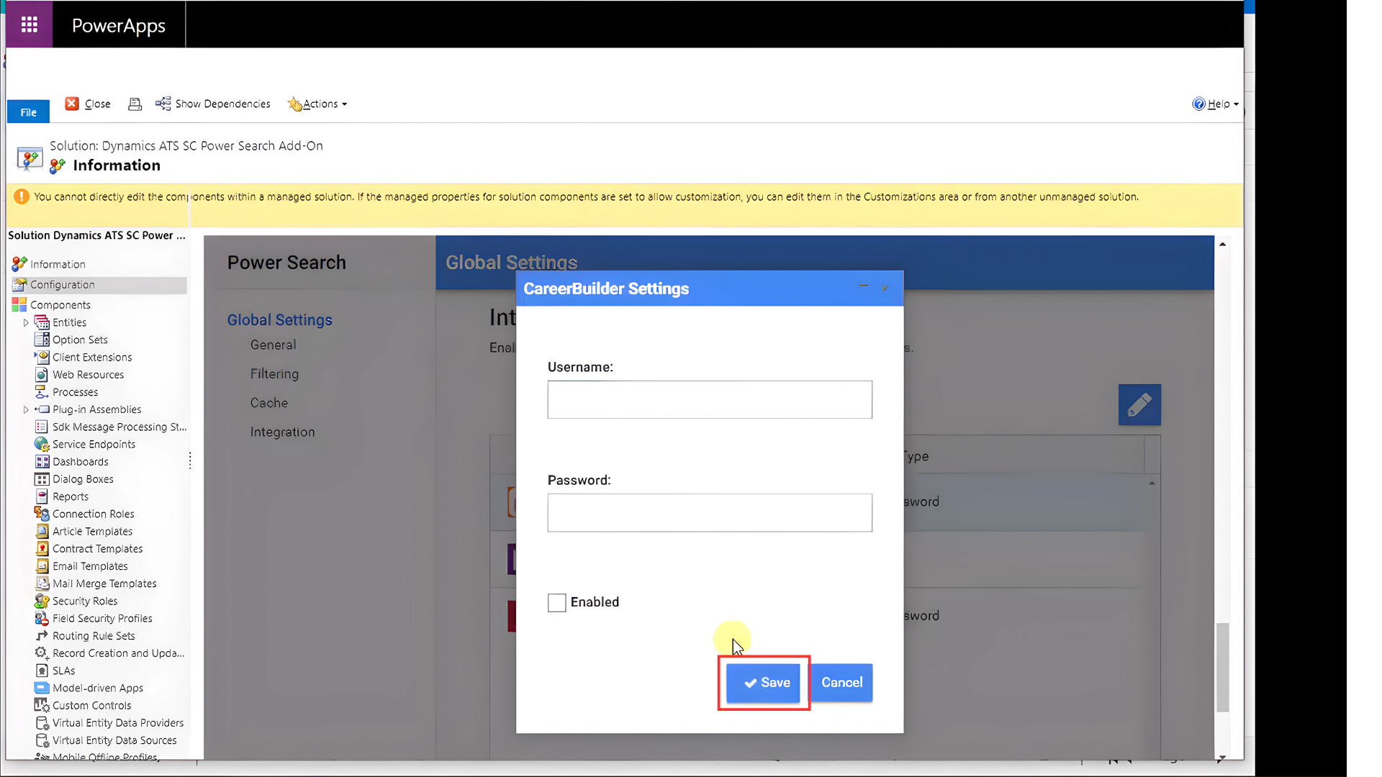Click the solution icon beside the title
This screenshot has height=777, width=1382.
pos(30,158)
